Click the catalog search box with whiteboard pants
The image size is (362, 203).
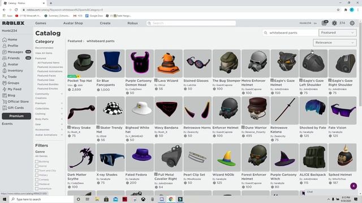point(290,33)
